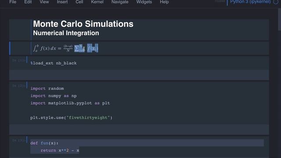The height and width of the screenshot is (158, 281).
Task: Click the plt.style.use("fivethirtyeight") line
Action: [71, 118]
